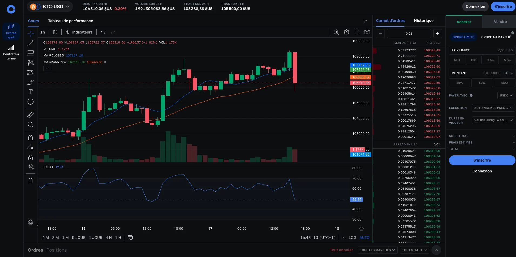The image size is (516, 257).
Task: Take a chart snapshot with camera icon
Action: coord(367,32)
